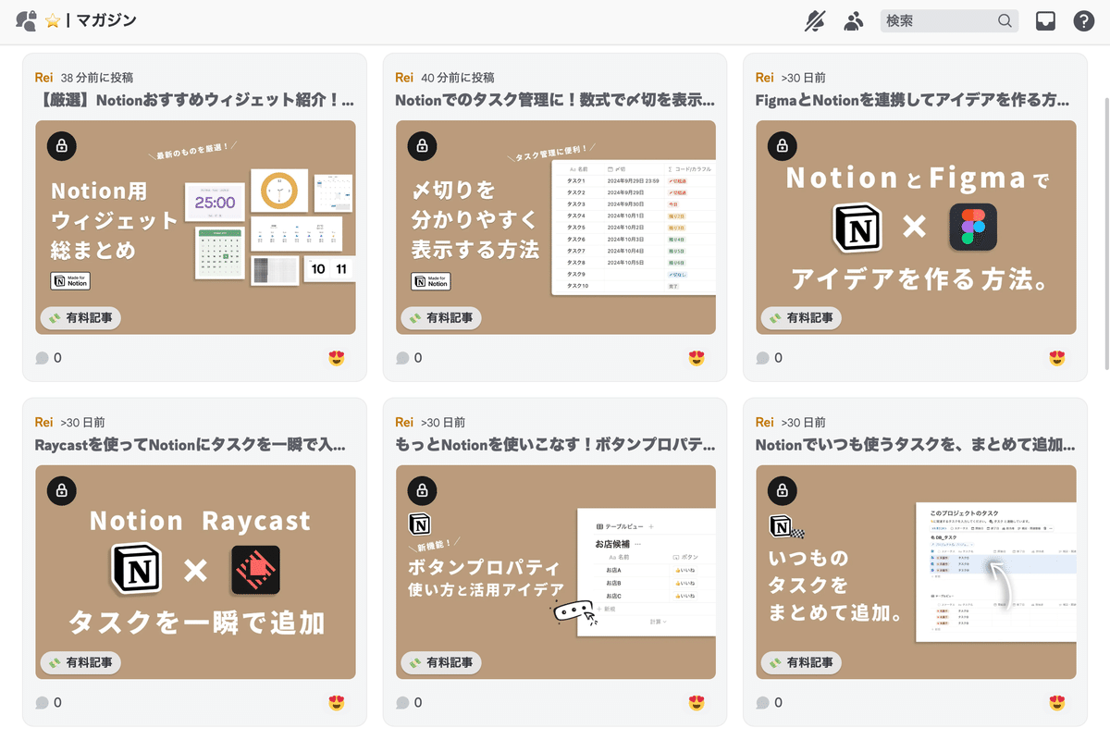
Task: Open the Notionでいつも使うタスク post title
Action: click(915, 444)
